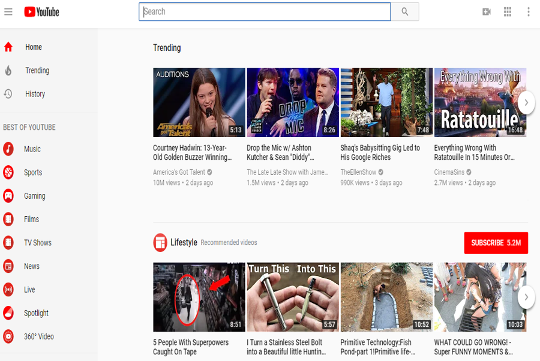Open 5 People With Superpowers title

pos(191,347)
